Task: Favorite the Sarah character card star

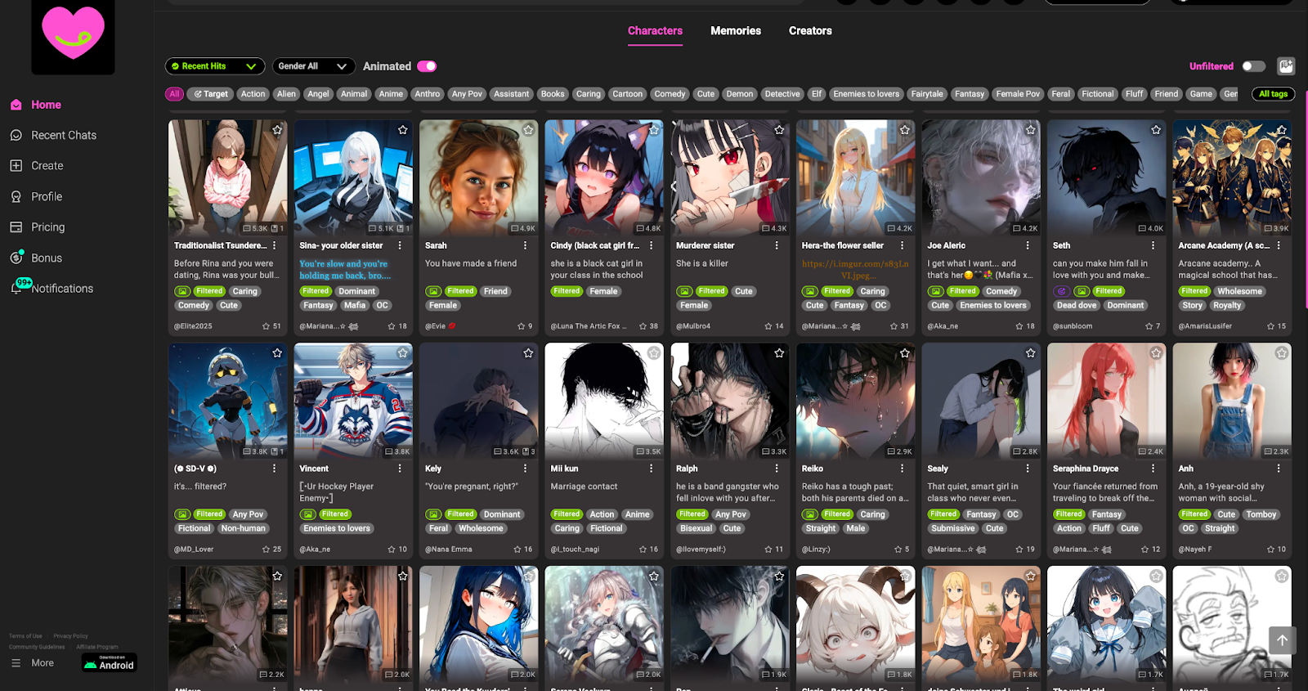Action: click(x=528, y=130)
